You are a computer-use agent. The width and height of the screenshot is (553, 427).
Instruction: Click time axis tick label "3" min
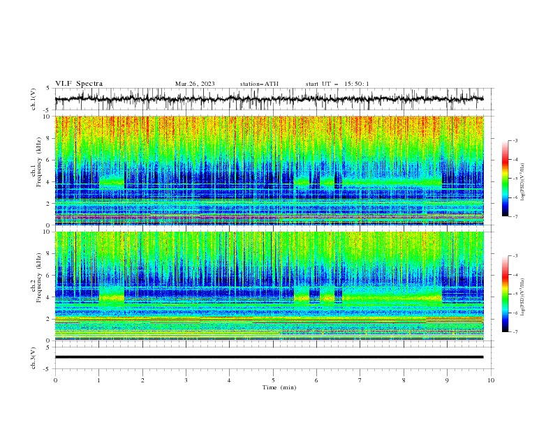186,380
